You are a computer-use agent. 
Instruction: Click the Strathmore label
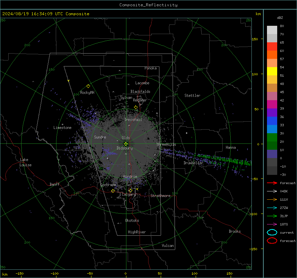pos(160,196)
